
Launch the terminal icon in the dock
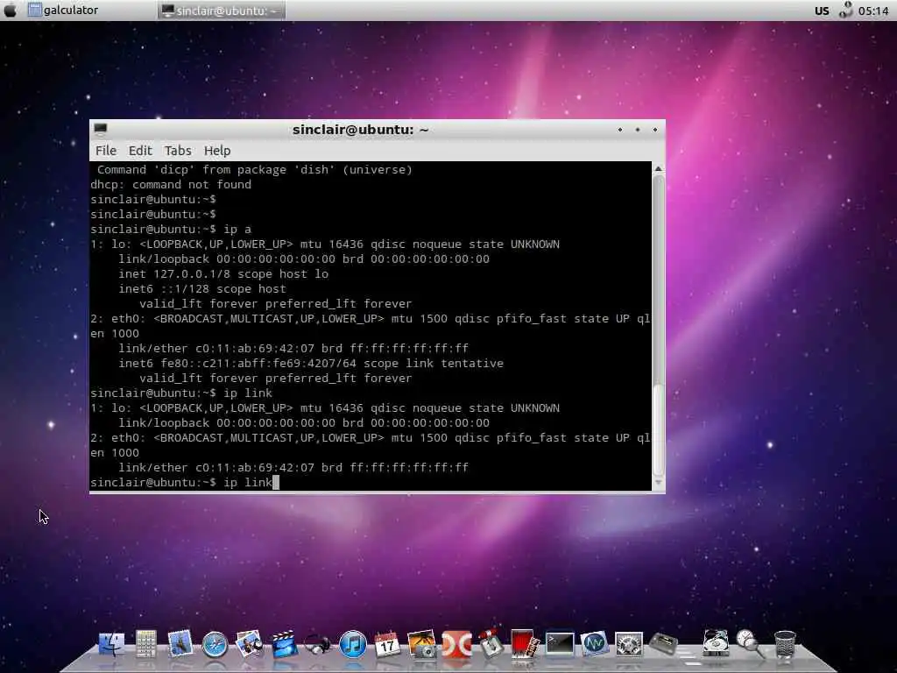tap(560, 644)
